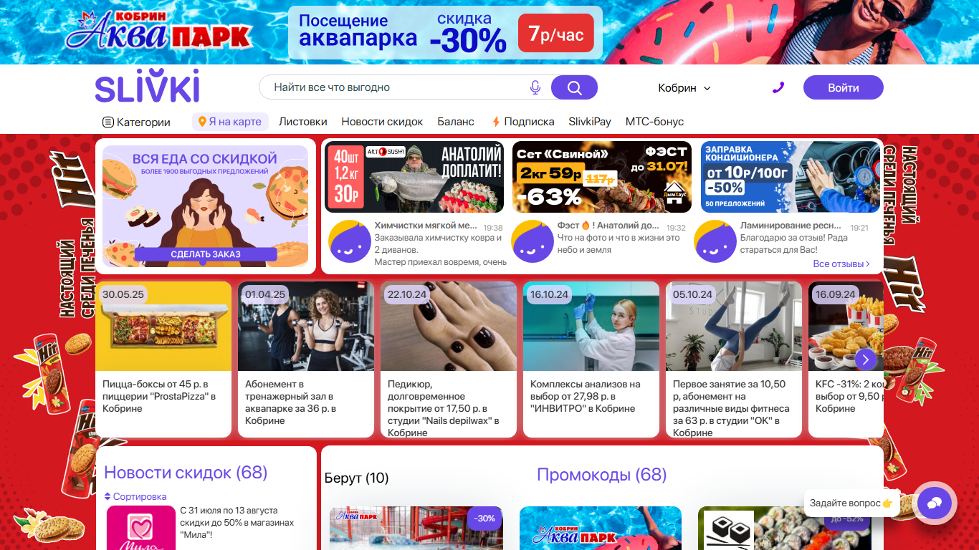
Task: Open the Сортировка sort options
Action: [135, 496]
